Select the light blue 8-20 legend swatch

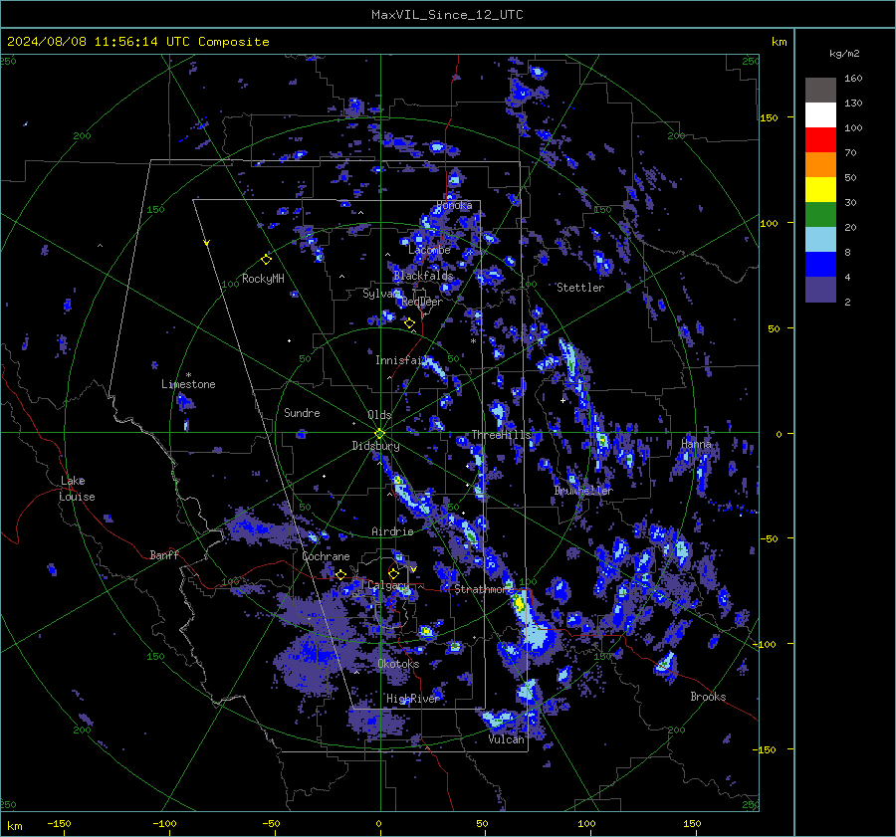tap(820, 240)
